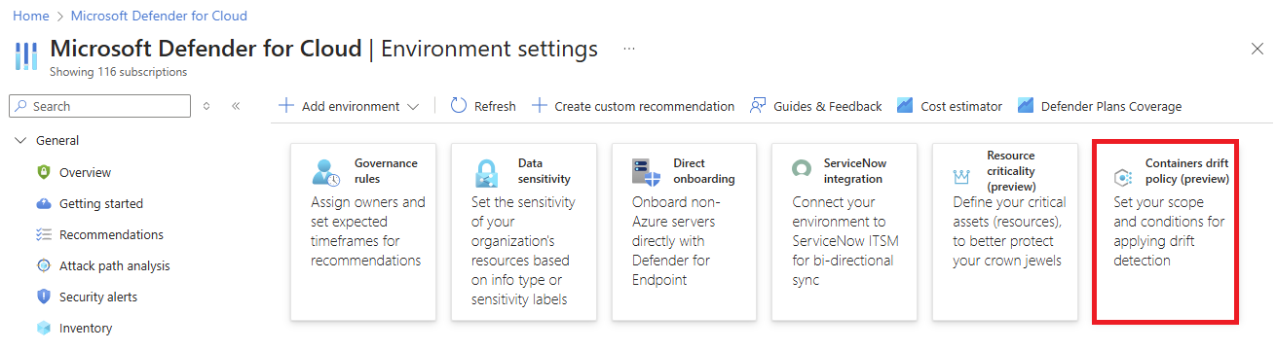Open the Direct onboarding card

(x=684, y=231)
